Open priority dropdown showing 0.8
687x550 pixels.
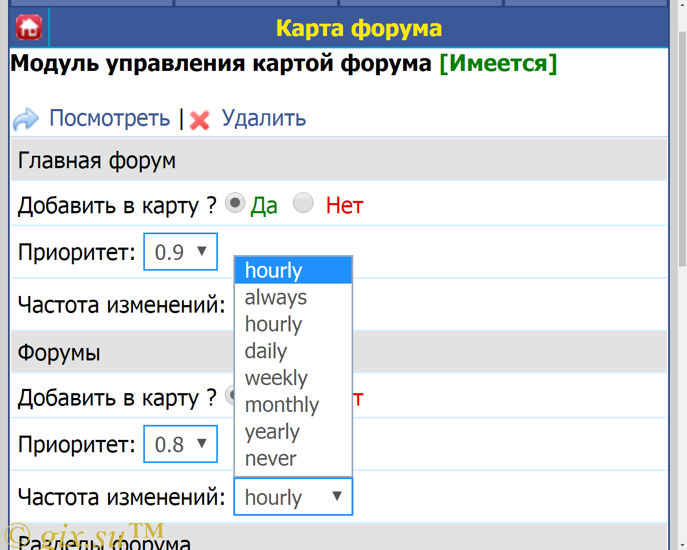(x=180, y=444)
